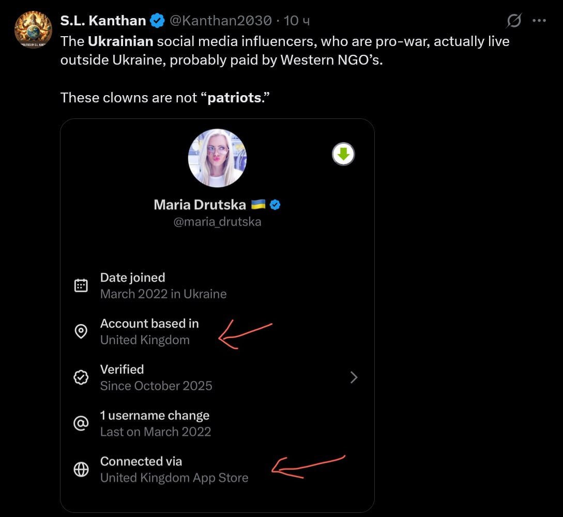Screen dimensions: 563x517
Task: Click the 'Connected via United Kingdom App Store' entry
Action: [174, 469]
